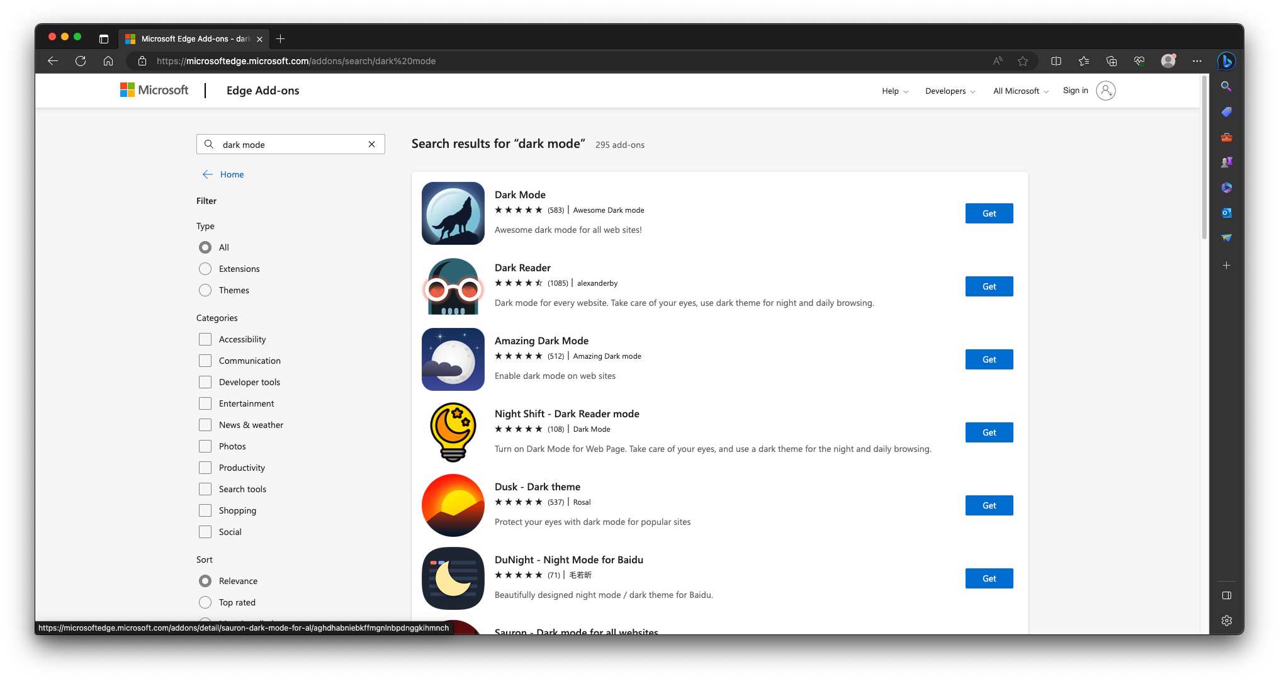Viewport: 1279px width, 681px height.
Task: Open the Settings and more ellipsis menu
Action: pos(1197,61)
